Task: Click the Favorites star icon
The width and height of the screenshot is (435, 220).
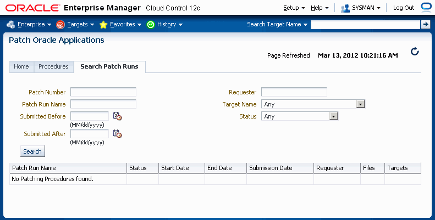Action: (103, 25)
